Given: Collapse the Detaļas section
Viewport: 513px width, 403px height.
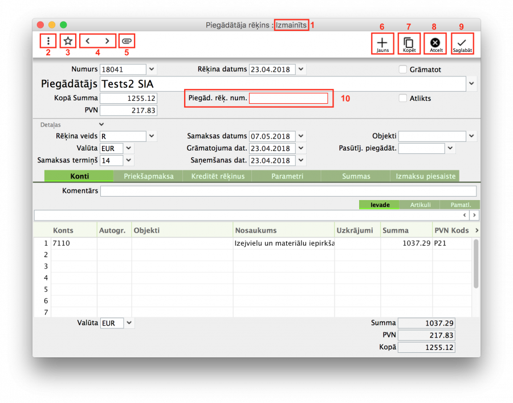Looking at the screenshot, I should pyautogui.click(x=101, y=124).
